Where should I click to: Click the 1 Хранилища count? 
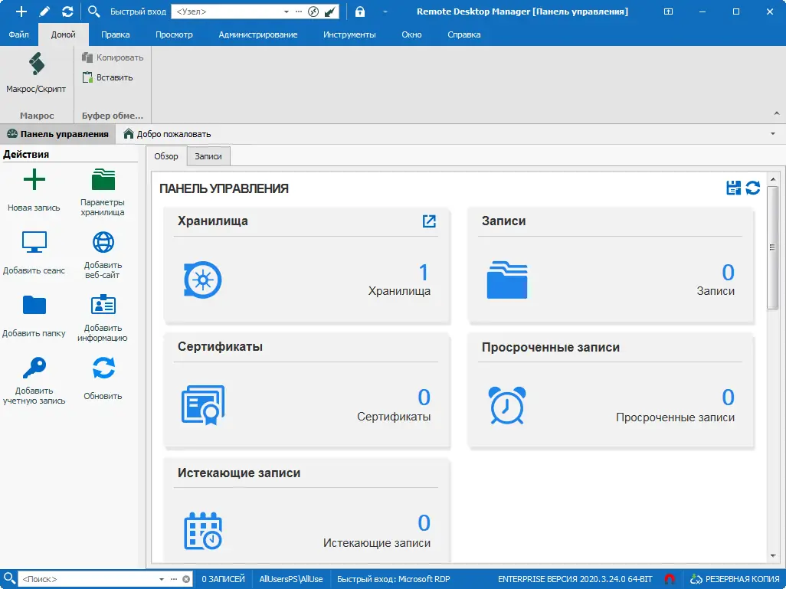(x=424, y=273)
